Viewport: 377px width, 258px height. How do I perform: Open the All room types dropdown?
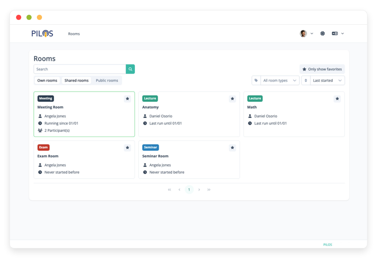point(280,80)
